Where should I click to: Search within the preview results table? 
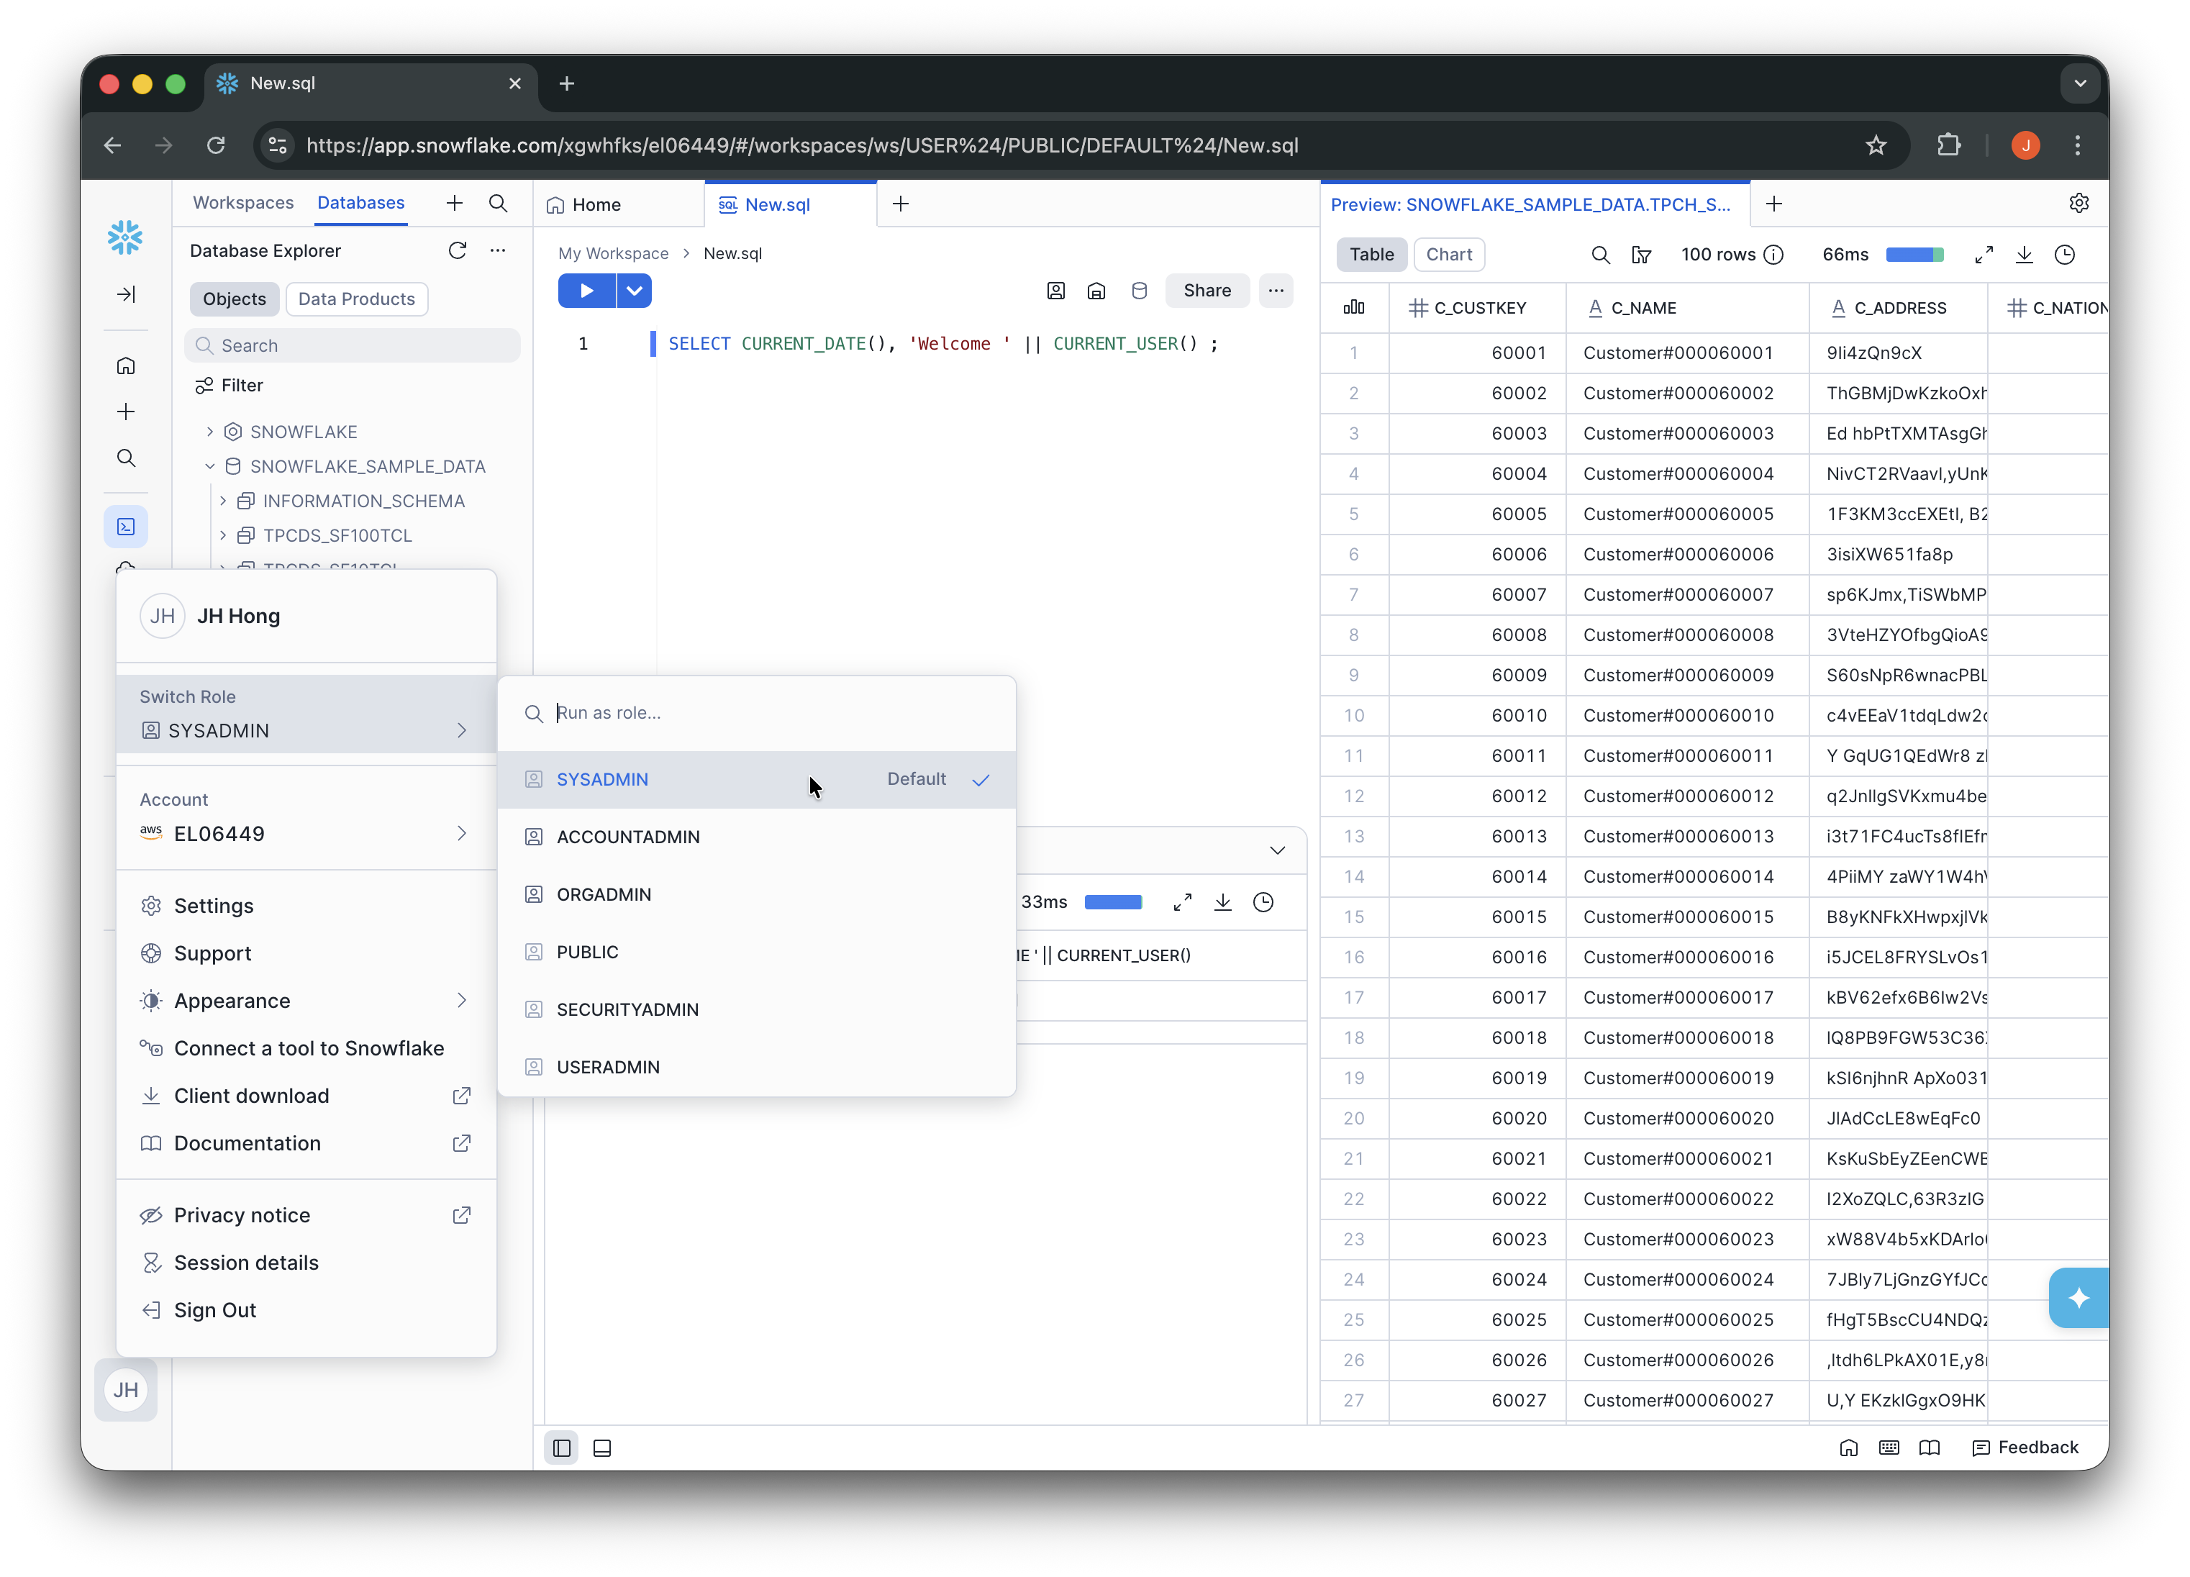click(1600, 255)
